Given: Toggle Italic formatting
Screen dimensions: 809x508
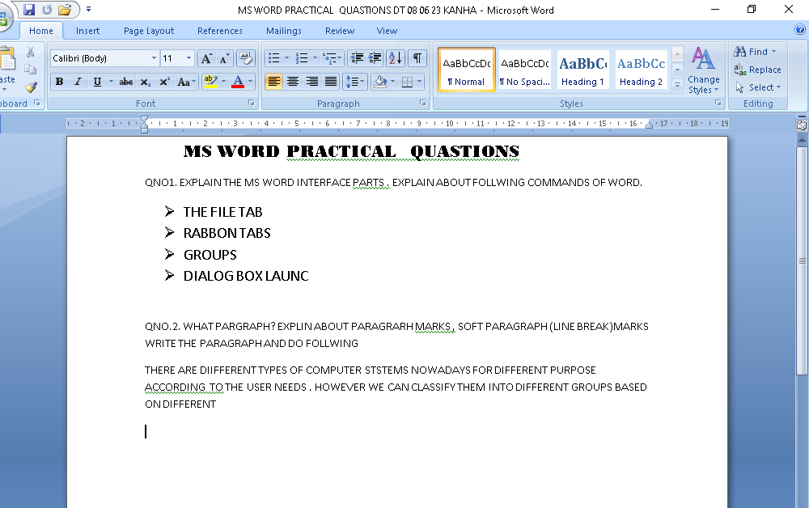Looking at the screenshot, I should tap(78, 82).
